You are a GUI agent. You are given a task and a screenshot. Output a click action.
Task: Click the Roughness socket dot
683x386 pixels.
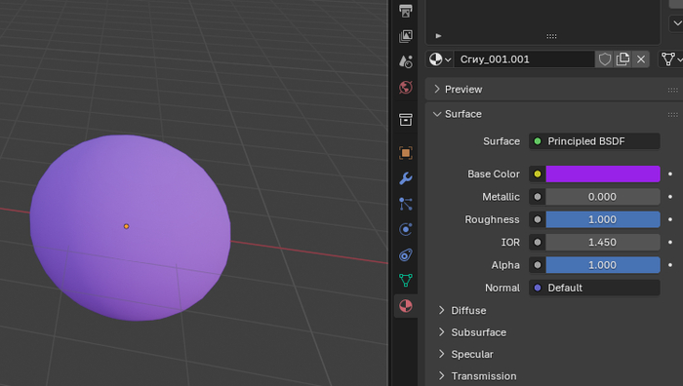pos(538,219)
